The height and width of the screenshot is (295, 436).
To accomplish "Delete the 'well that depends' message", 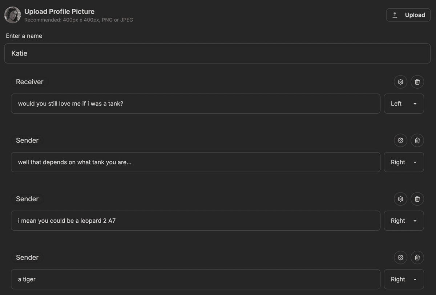I will coord(417,140).
